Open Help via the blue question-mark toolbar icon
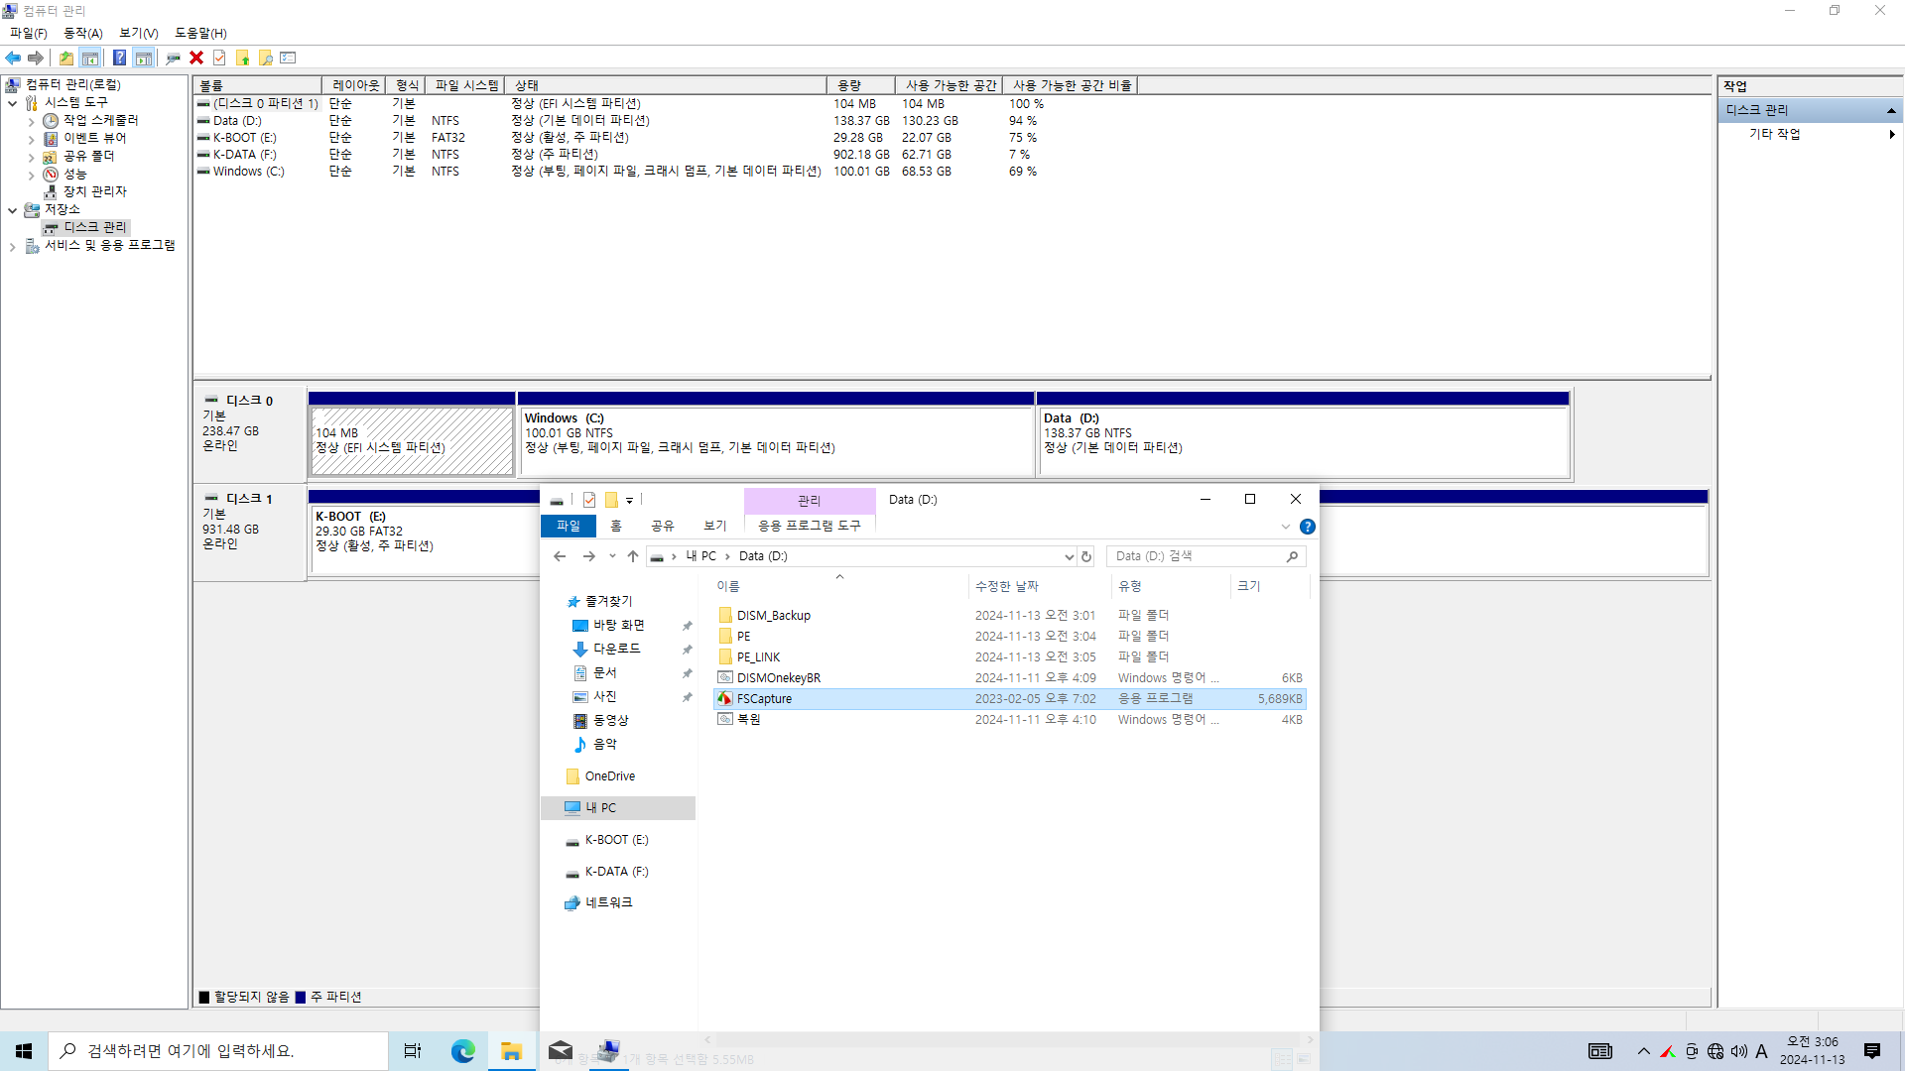This screenshot has height=1071, width=1905. [119, 58]
